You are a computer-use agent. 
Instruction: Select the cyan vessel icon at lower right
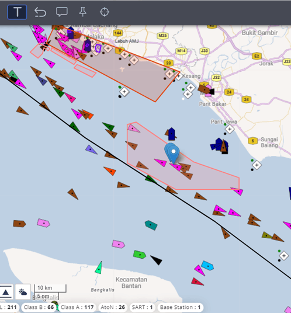coord(207,266)
